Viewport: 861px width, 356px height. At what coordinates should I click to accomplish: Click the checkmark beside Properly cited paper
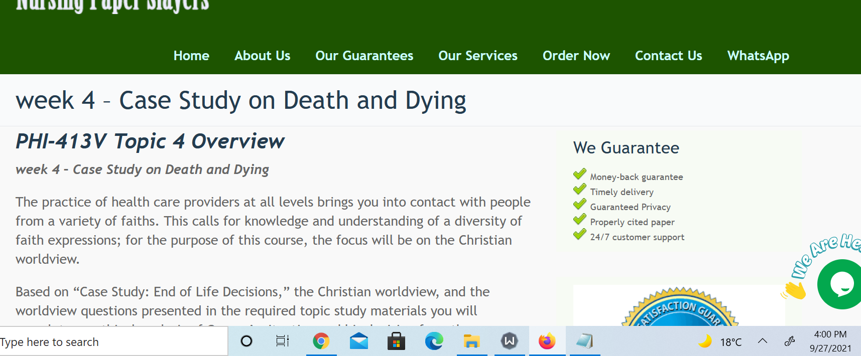(x=580, y=220)
